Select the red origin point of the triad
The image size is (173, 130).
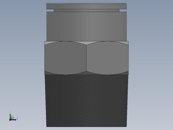pyautogui.click(x=10, y=120)
